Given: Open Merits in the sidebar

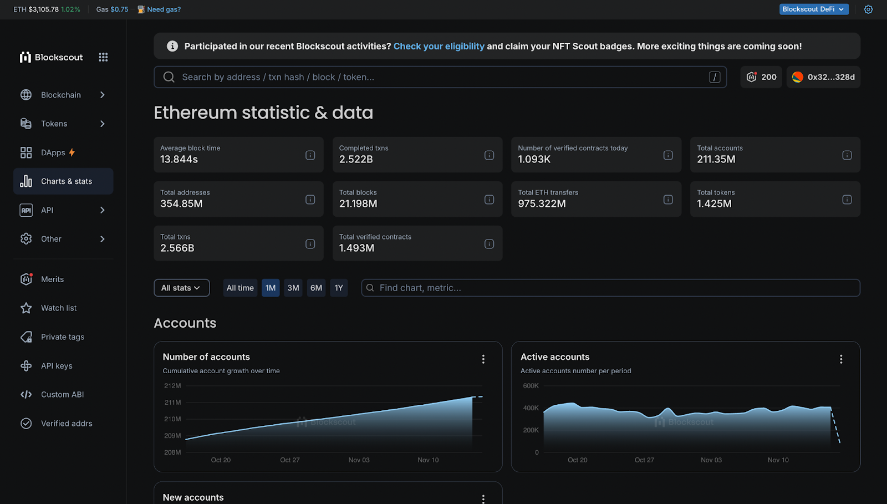Looking at the screenshot, I should [x=63, y=279].
